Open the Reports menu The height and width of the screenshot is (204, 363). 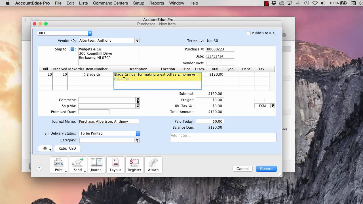pyautogui.click(x=157, y=3)
